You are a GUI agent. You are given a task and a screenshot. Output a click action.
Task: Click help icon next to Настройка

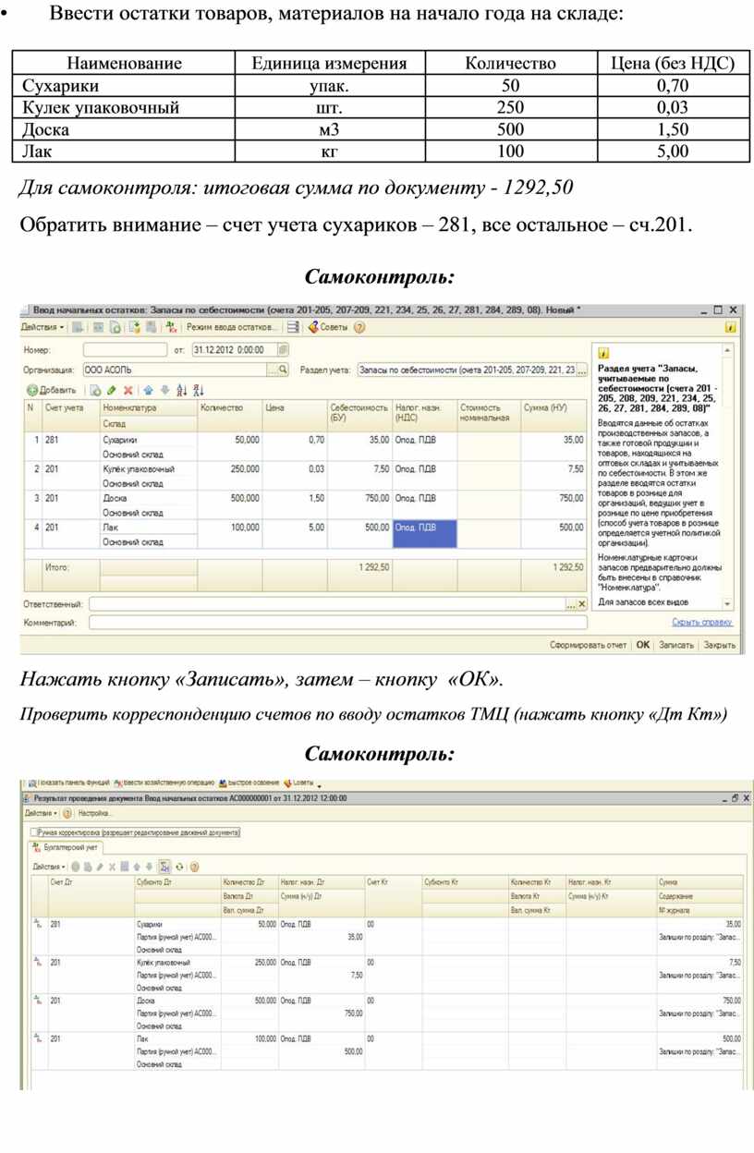click(67, 814)
